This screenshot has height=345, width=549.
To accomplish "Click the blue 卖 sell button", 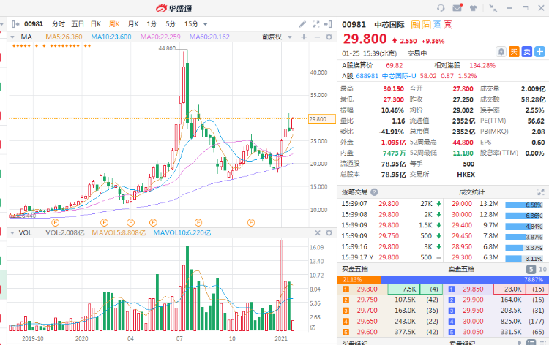I will [526, 52].
